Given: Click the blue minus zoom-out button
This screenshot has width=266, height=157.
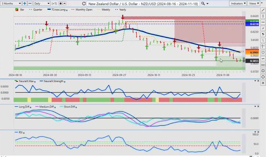Looking at the screenshot, I should point(30,3).
